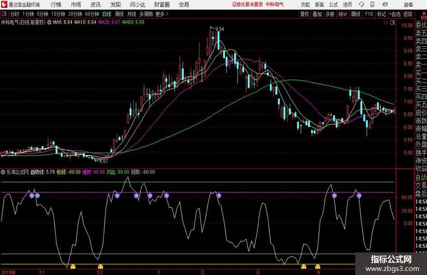Click the 标记 mark button
The image size is (427, 275).
tap(381, 14)
